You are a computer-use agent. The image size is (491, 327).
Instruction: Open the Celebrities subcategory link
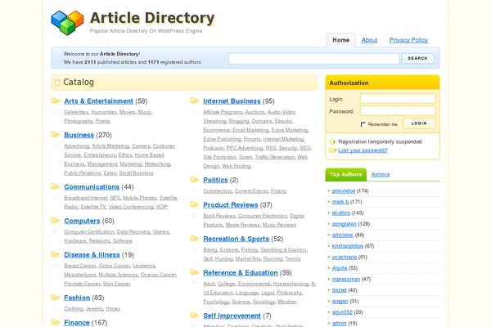click(x=76, y=112)
